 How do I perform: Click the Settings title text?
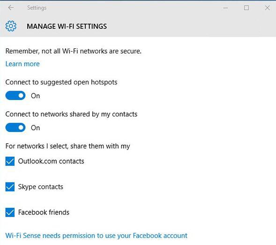[37, 8]
